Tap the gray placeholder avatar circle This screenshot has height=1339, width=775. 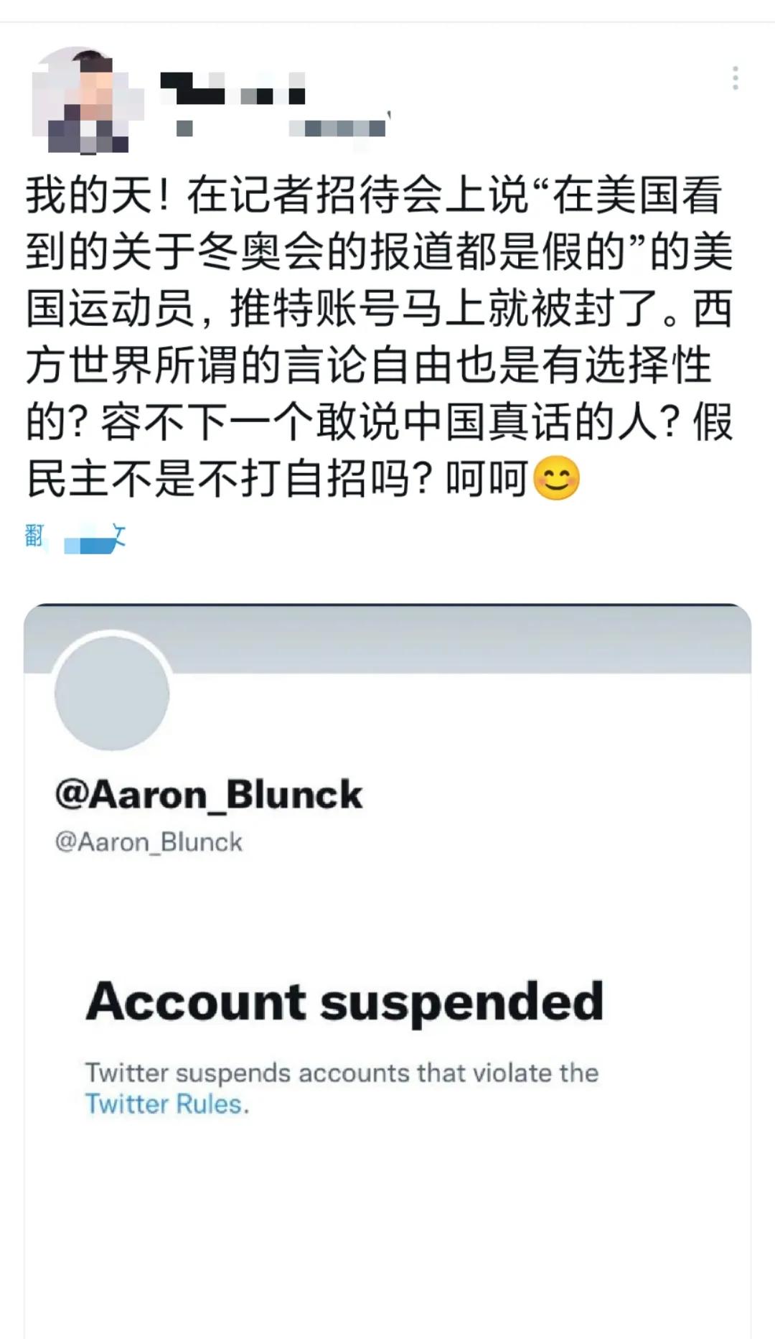pos(112,692)
